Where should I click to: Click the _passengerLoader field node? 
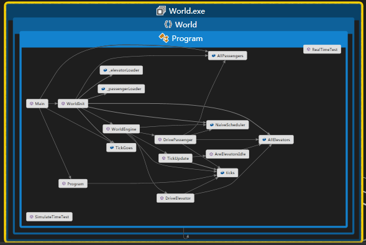point(121,89)
